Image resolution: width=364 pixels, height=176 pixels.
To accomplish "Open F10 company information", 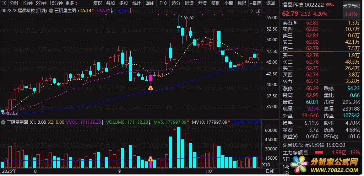I will (163, 3).
